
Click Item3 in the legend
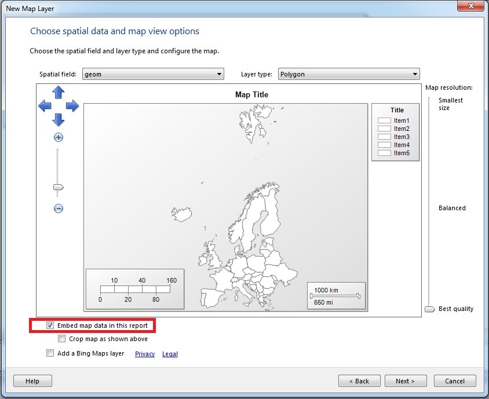(402, 137)
